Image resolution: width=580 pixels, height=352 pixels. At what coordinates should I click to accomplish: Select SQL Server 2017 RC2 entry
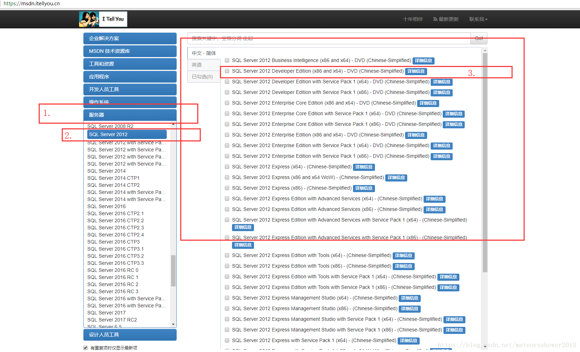tap(112, 320)
